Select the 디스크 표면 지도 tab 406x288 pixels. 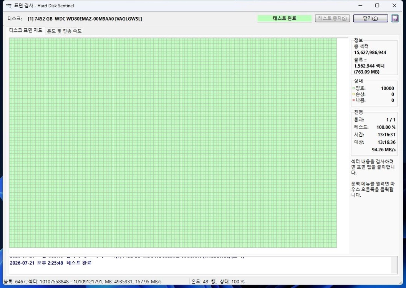(x=26, y=30)
